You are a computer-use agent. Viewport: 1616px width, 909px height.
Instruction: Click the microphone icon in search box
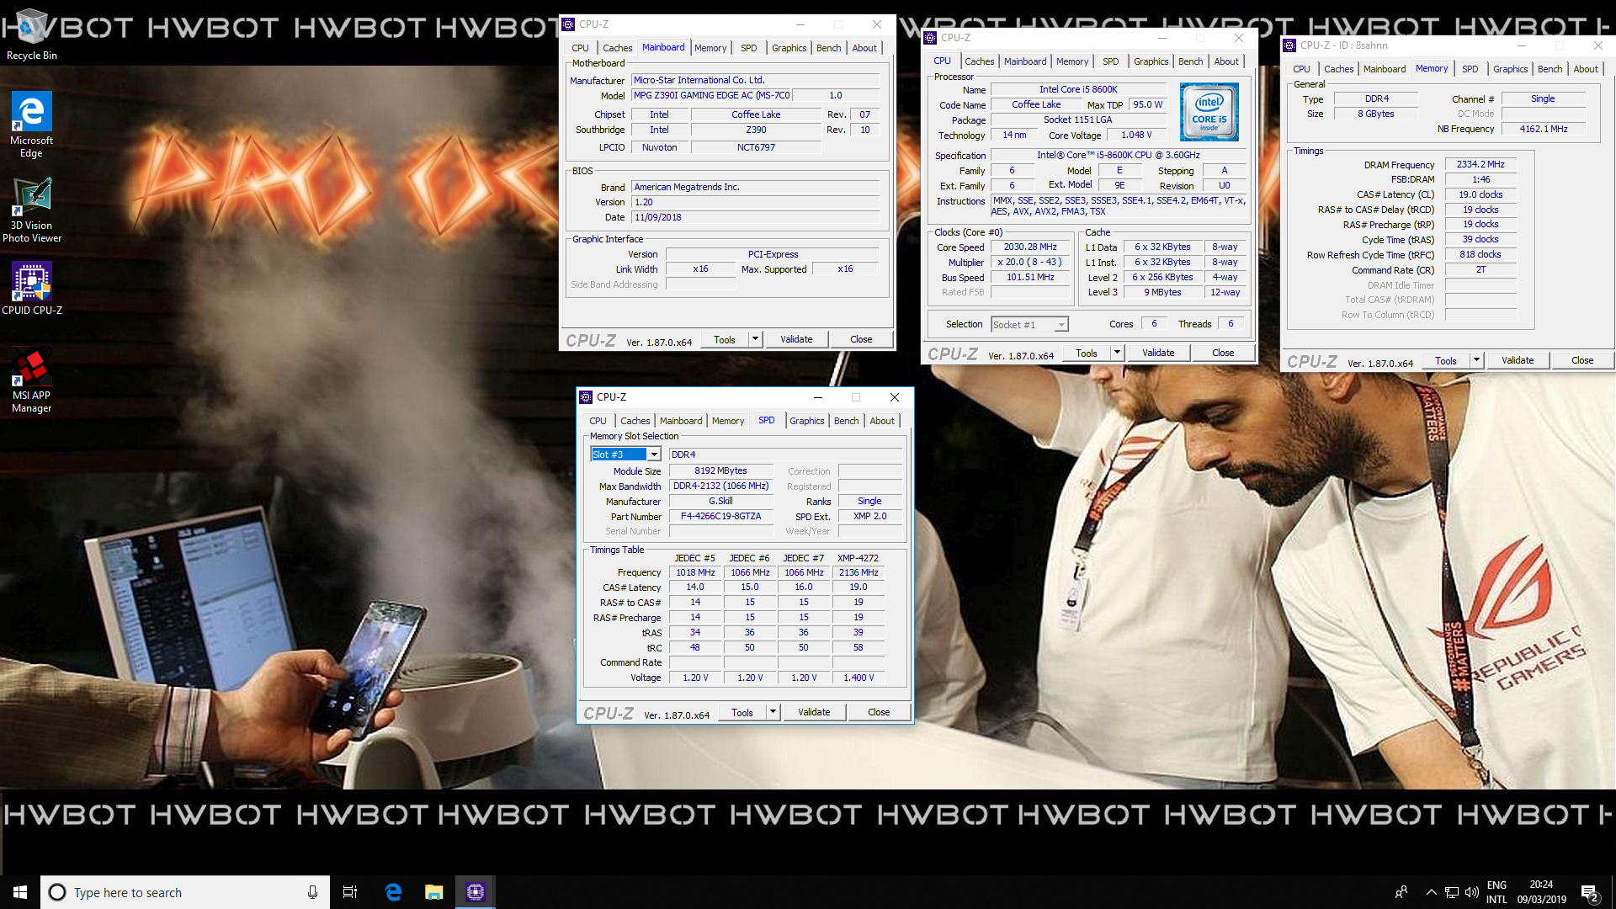click(312, 892)
